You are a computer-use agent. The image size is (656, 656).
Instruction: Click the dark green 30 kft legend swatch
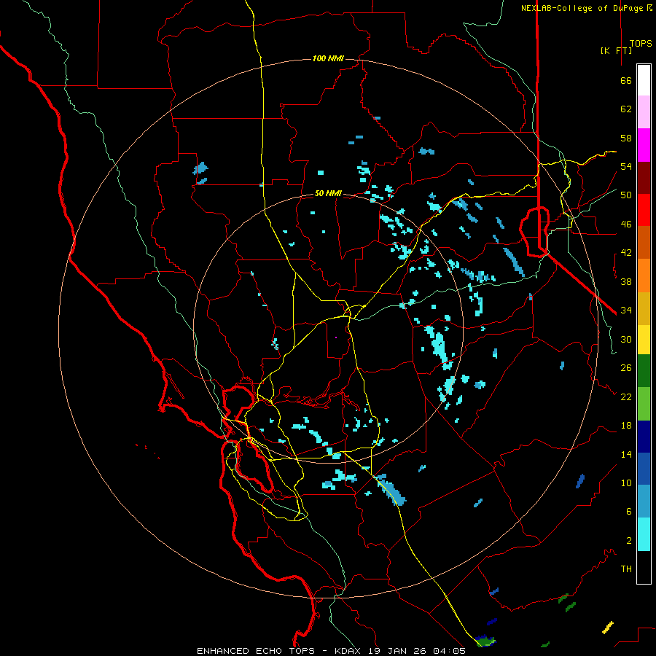[x=644, y=371]
